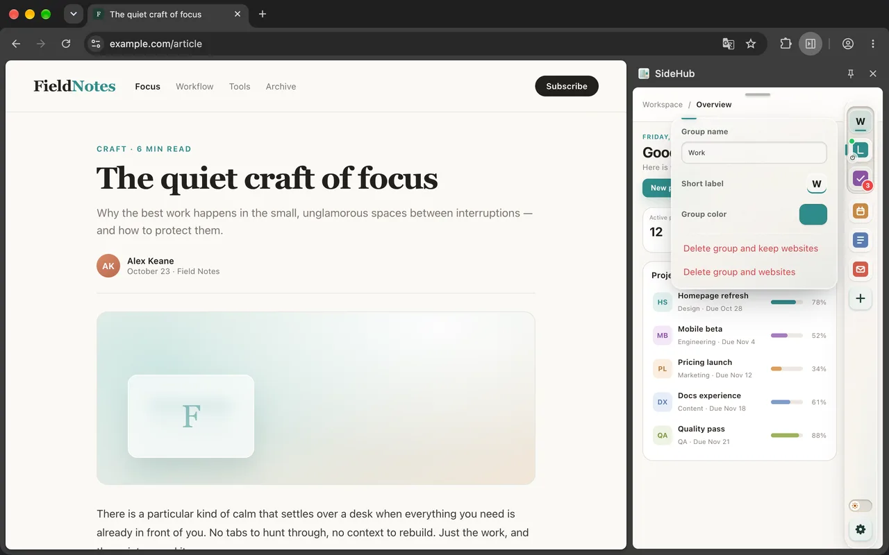Click the Workspace breadcrumb link
This screenshot has width=889, height=555.
[x=663, y=105]
